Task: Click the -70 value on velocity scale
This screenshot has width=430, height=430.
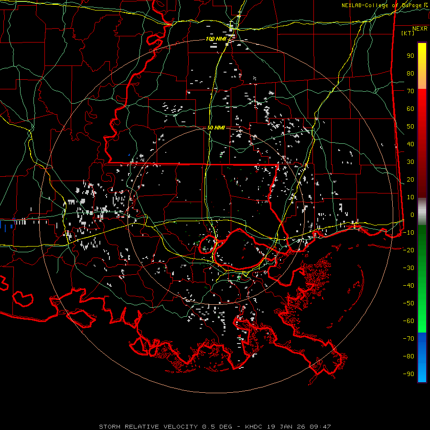Action: (408, 338)
